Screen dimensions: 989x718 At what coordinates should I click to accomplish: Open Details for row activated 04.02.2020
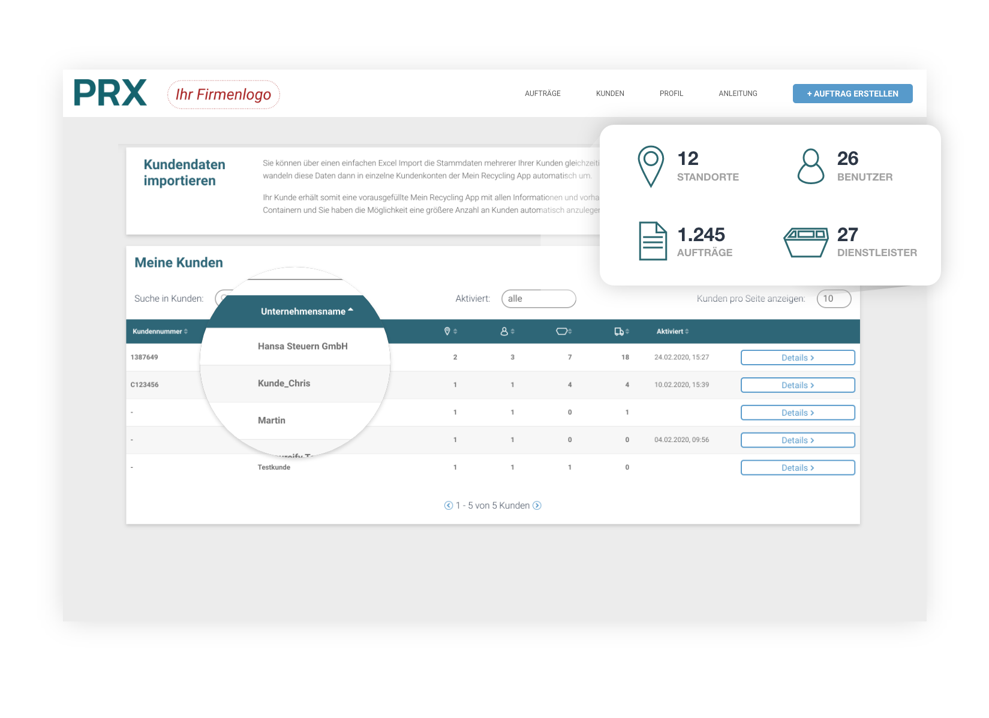[x=798, y=440]
